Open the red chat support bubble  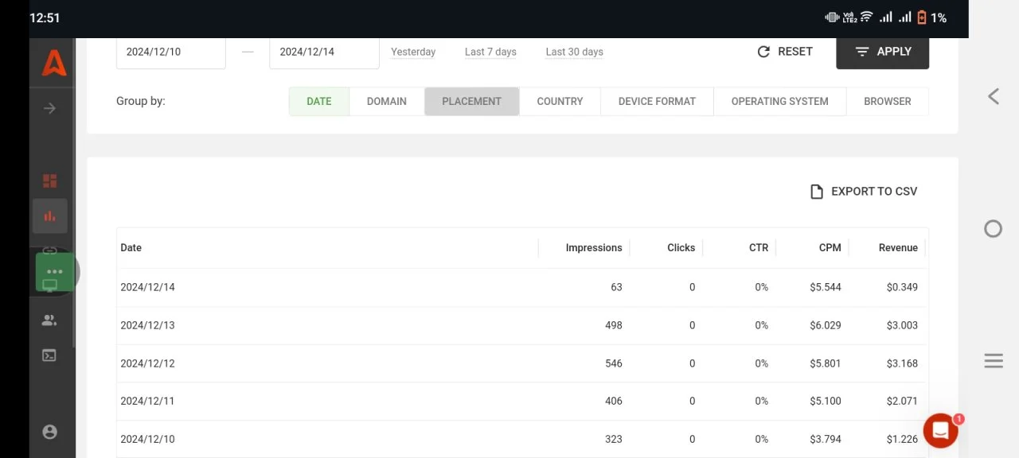(x=940, y=430)
